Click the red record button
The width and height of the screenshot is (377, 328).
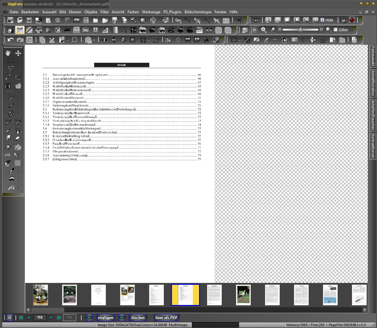coord(352,20)
